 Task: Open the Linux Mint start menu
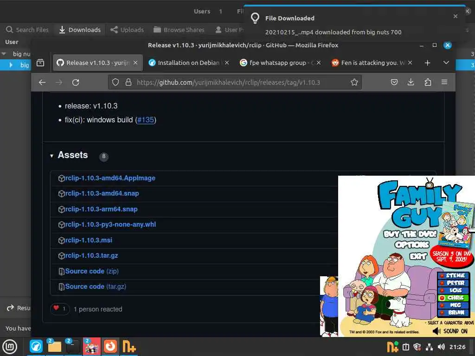coord(10,347)
